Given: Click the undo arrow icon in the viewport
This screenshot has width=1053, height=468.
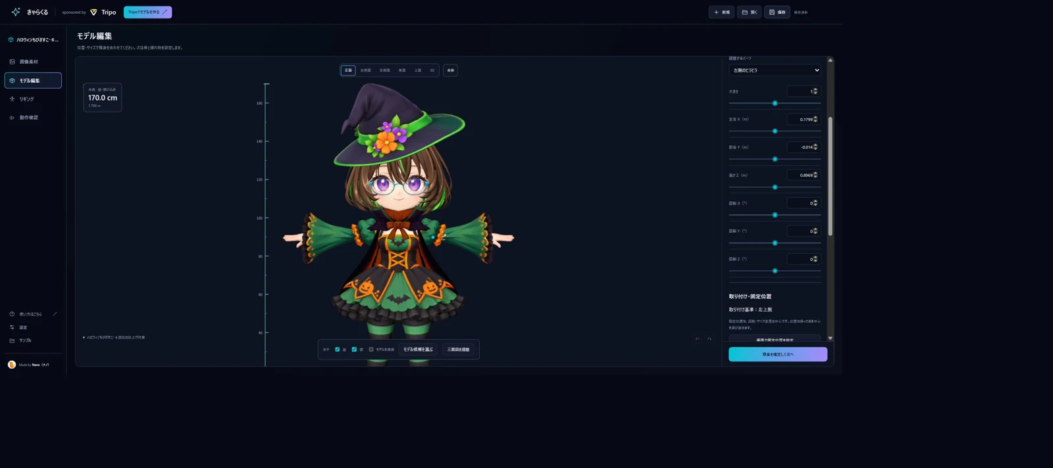Looking at the screenshot, I should pos(698,339).
